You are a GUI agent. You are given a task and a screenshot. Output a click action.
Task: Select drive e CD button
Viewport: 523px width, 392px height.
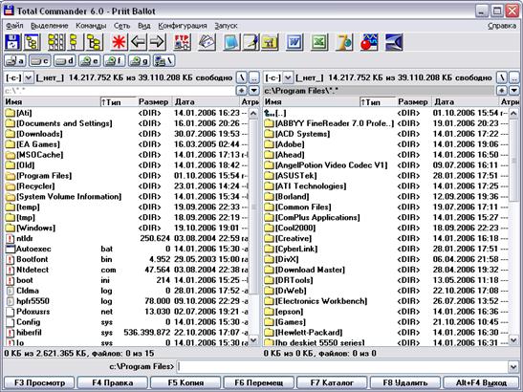(89, 61)
